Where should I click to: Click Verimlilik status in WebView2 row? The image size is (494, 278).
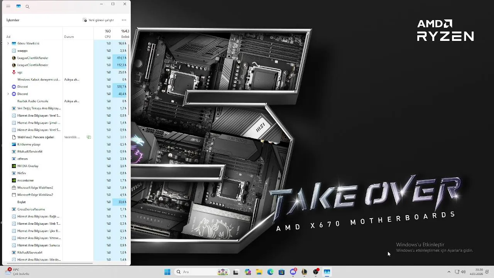pos(72,137)
